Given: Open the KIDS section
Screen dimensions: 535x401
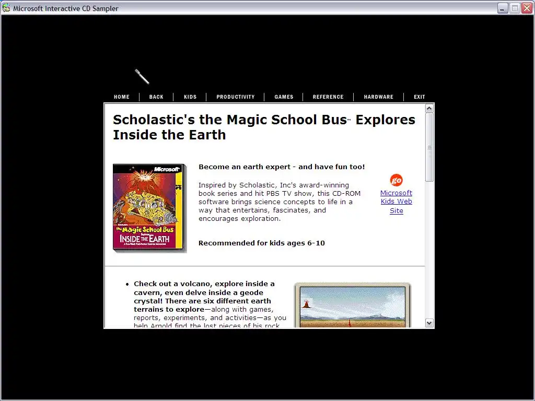Looking at the screenshot, I should [190, 97].
